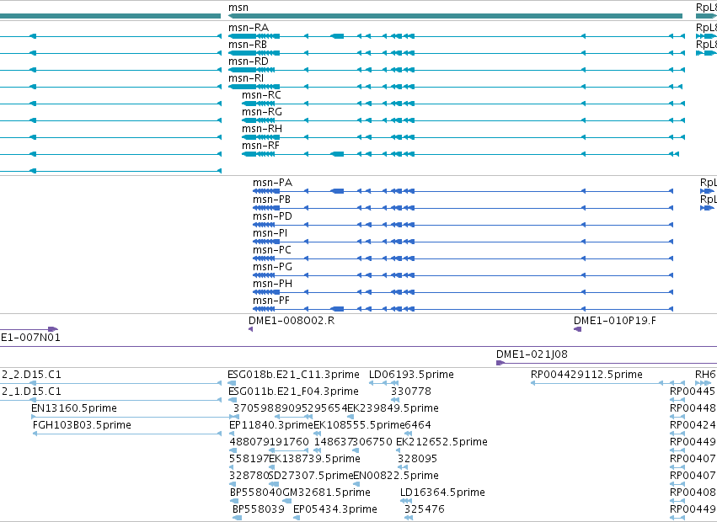Click BAC label DME1-021J08

click(532, 354)
